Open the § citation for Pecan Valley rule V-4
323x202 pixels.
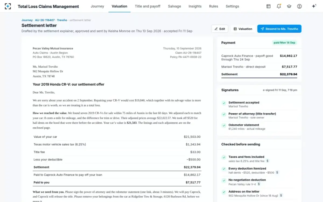click(x=259, y=184)
